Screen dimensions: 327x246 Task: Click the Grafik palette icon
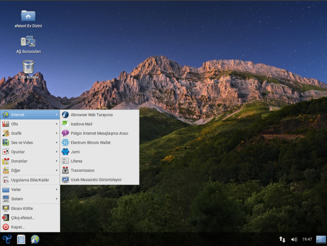tap(6, 133)
